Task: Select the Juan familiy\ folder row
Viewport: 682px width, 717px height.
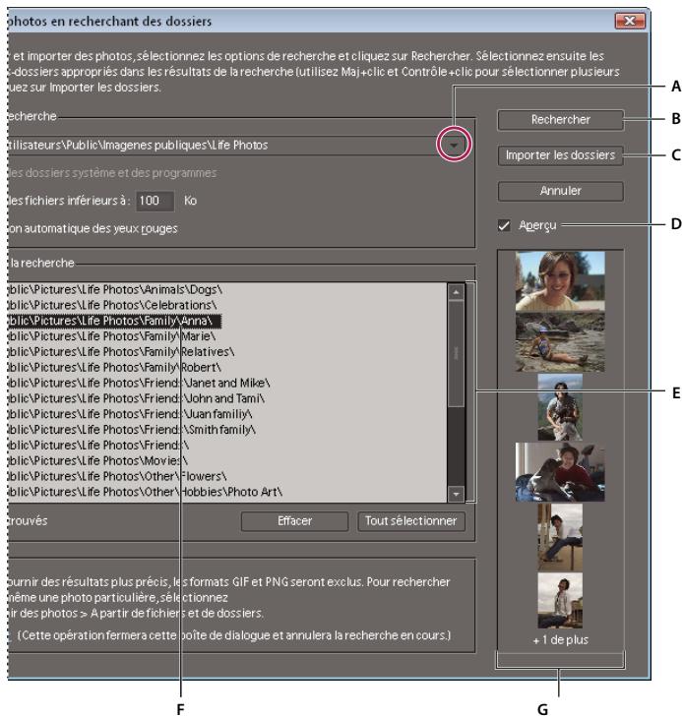Action: (226, 414)
